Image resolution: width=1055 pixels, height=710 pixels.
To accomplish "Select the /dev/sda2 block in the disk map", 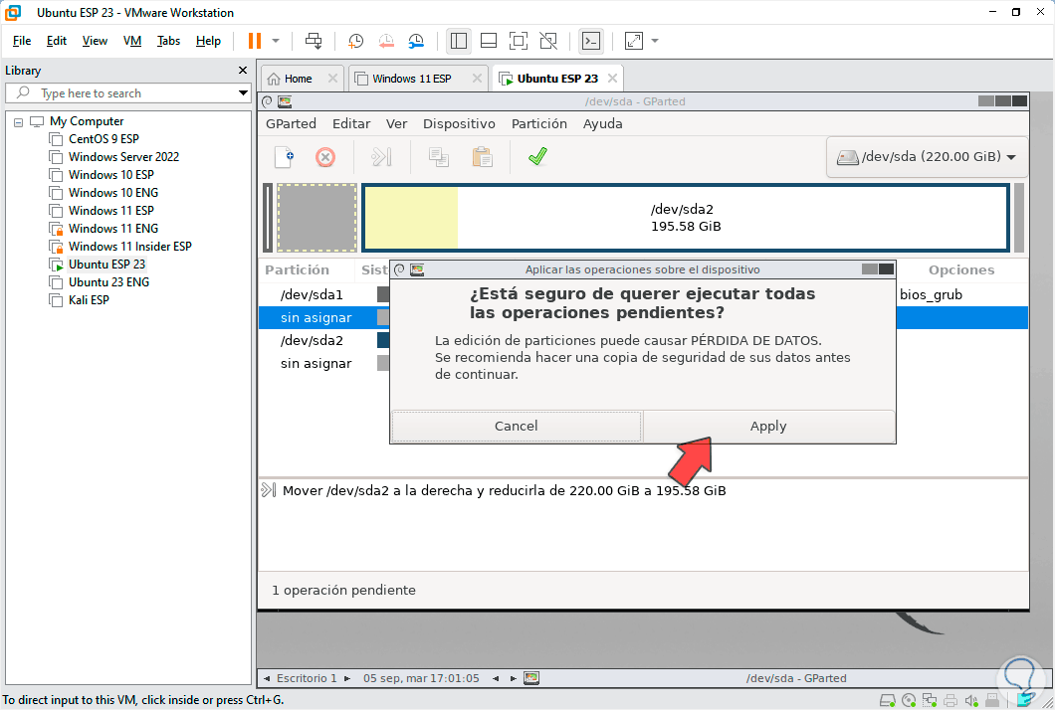I will click(x=686, y=218).
